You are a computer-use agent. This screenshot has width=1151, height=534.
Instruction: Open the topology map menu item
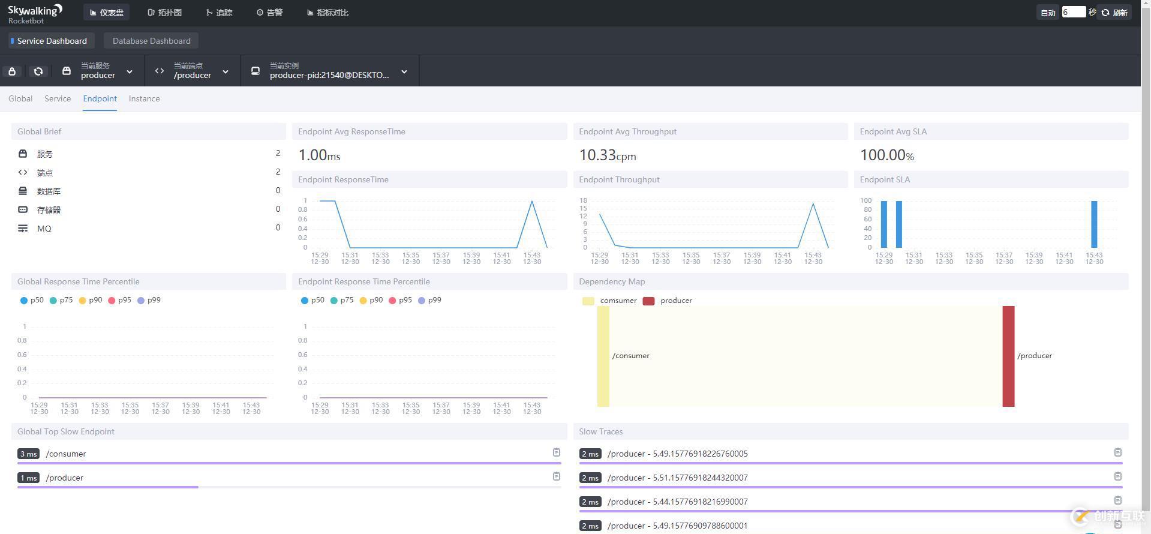click(x=164, y=13)
